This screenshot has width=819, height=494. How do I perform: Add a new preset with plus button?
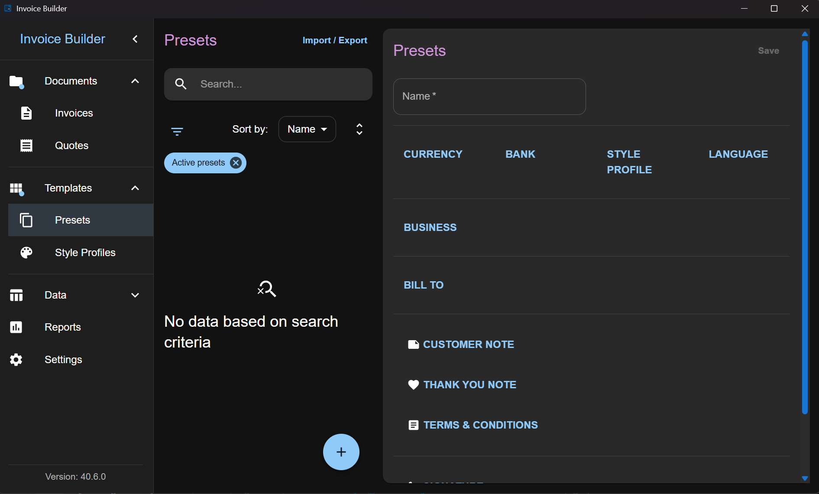(x=341, y=452)
